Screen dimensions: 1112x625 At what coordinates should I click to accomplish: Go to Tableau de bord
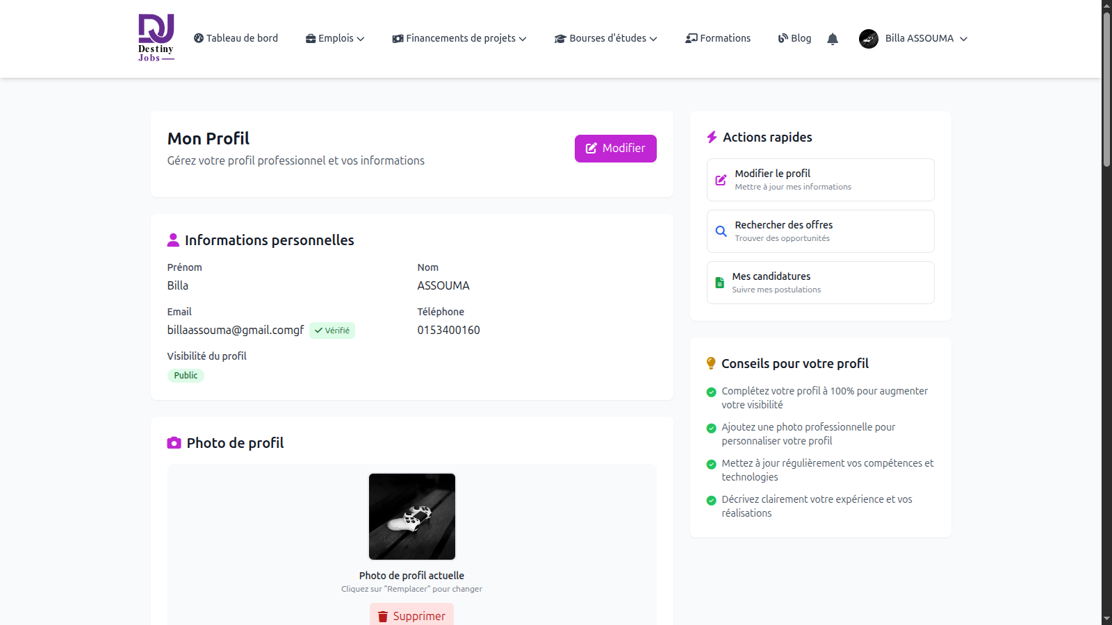click(236, 38)
